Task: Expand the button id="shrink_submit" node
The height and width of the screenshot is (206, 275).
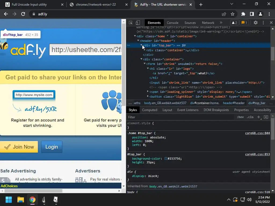Action: click(x=148, y=96)
